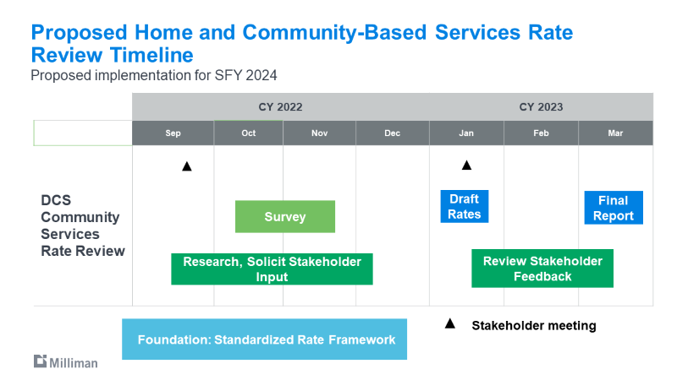Select the Feb month column header

pos(541,133)
